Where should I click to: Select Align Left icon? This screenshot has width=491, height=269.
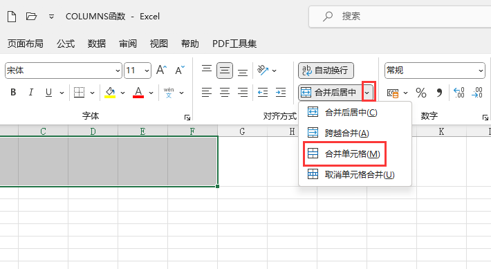click(207, 93)
